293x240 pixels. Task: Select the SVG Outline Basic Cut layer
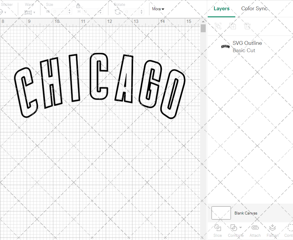(x=247, y=47)
